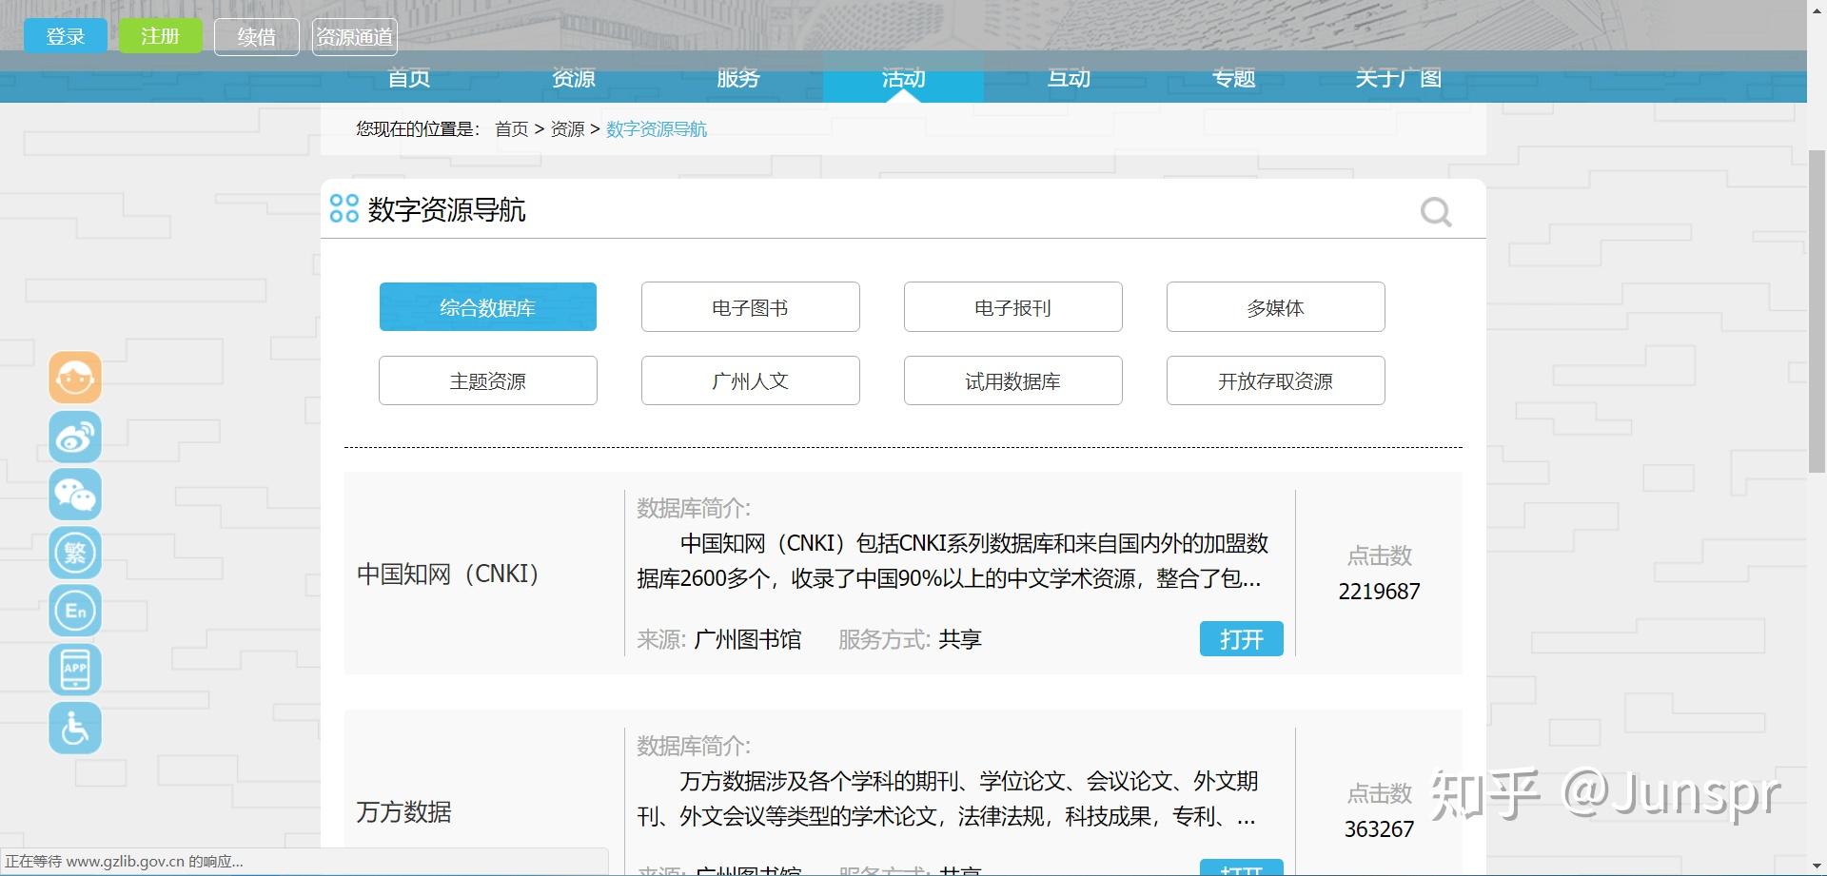1827x876 pixels.
Task: Open the 活动 navigation menu
Action: coord(903,77)
